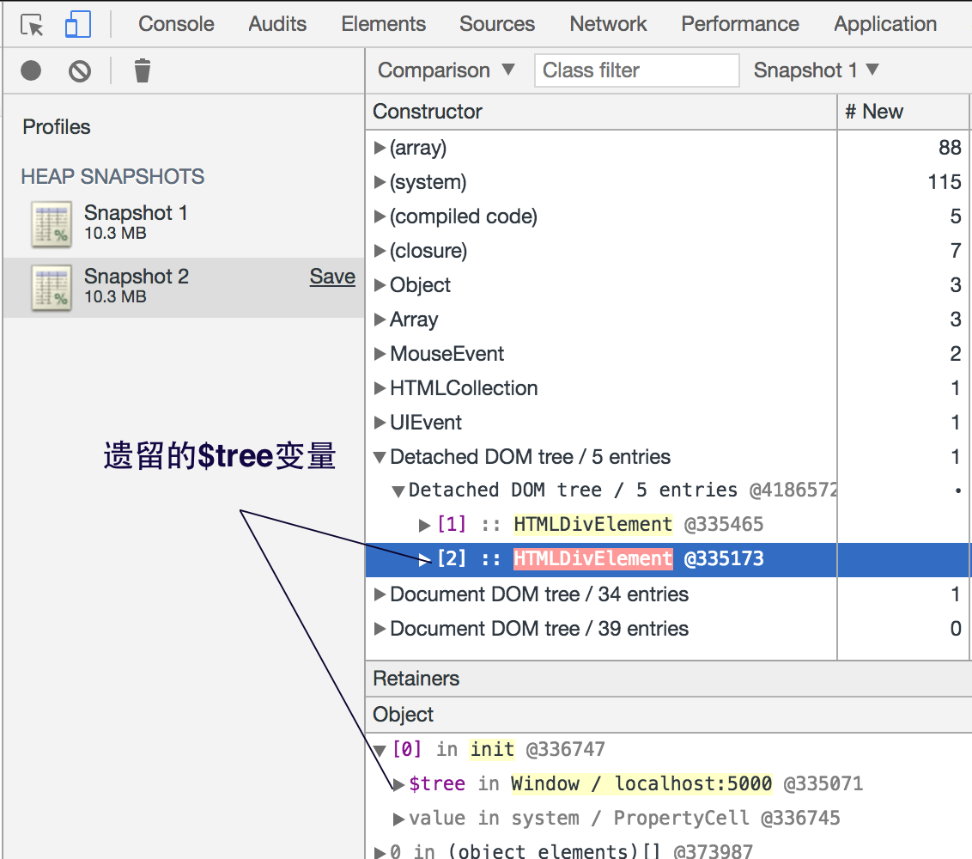
Task: Expand Document DOM tree / 39 entries
Action: [x=380, y=628]
